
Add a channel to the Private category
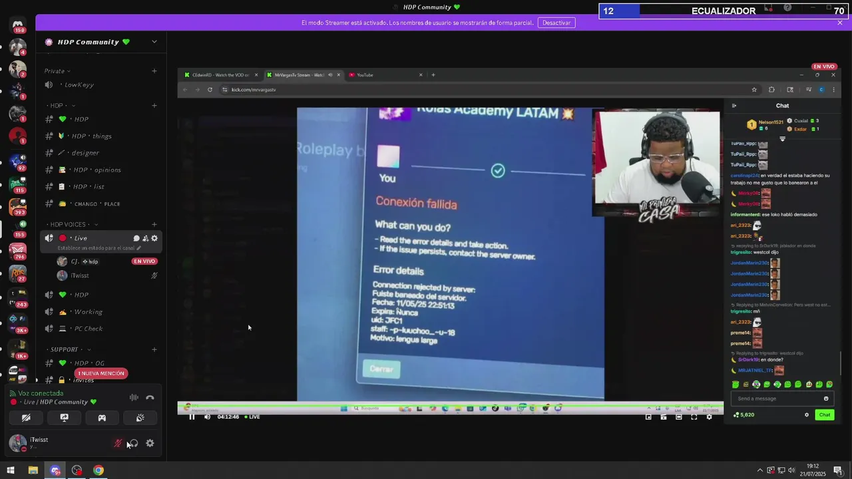[x=154, y=71]
